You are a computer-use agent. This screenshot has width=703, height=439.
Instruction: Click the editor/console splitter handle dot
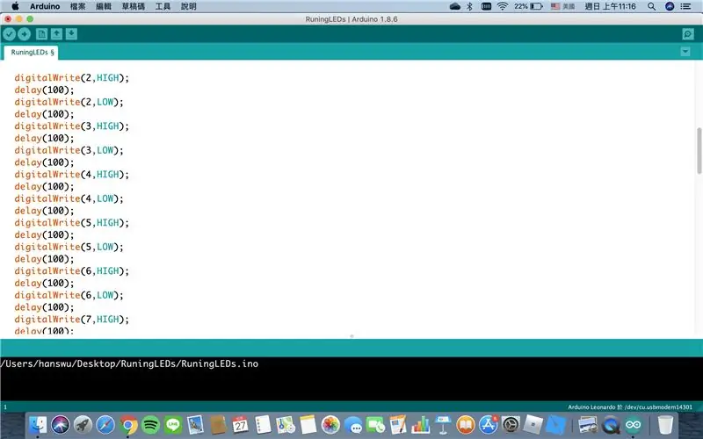click(351, 336)
